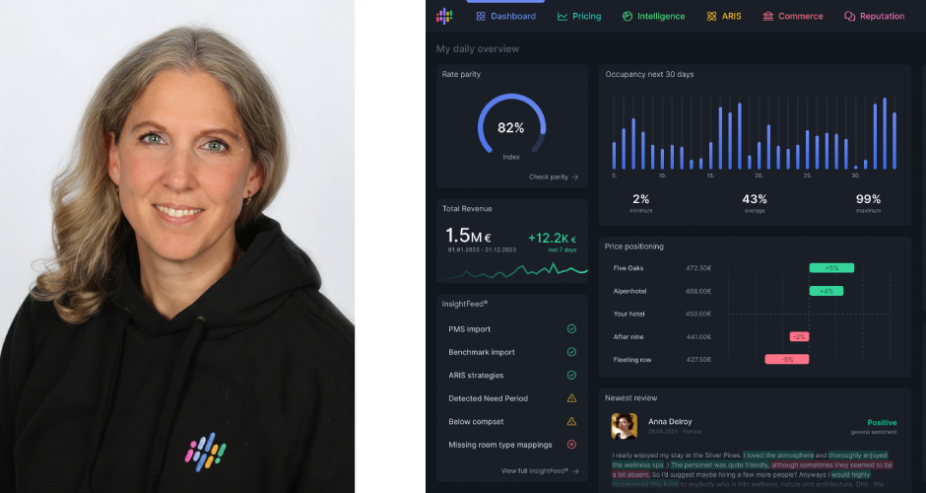Viewport: 926px width, 493px height.
Task: Click Missing room type mappings error icon
Action: click(571, 445)
